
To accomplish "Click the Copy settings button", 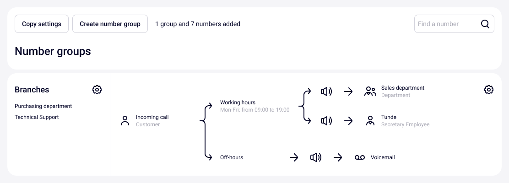I will (42, 24).
